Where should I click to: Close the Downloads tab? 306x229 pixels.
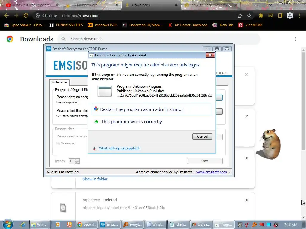(x=176, y=5)
